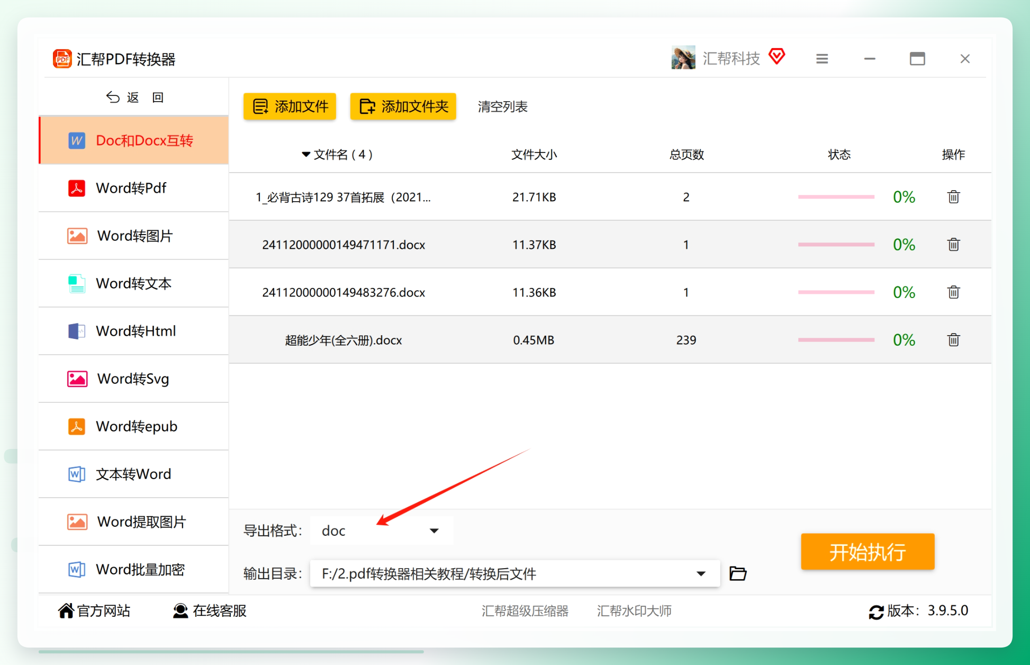Click progress bar of 超能少年 row
The width and height of the screenshot is (1030, 665).
(836, 340)
